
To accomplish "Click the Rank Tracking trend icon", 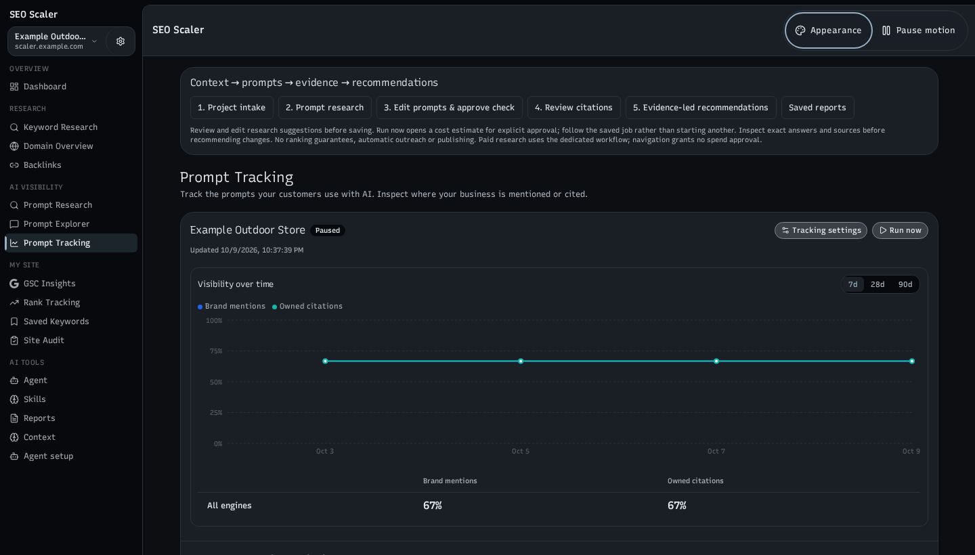I will (x=14, y=303).
